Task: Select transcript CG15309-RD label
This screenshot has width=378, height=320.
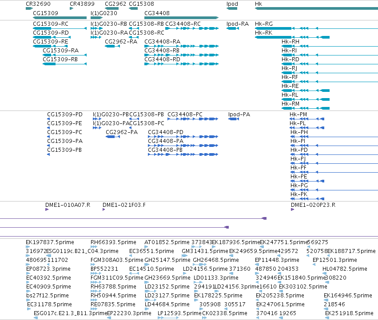Action: point(51,33)
